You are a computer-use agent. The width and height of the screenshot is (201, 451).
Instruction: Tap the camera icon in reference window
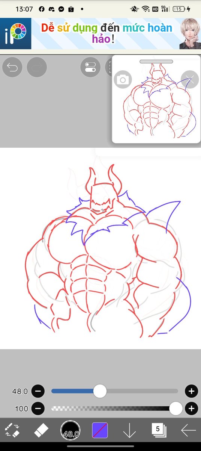(x=123, y=80)
